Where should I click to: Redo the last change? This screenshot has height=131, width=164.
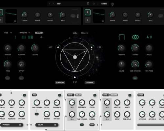[98, 4]
